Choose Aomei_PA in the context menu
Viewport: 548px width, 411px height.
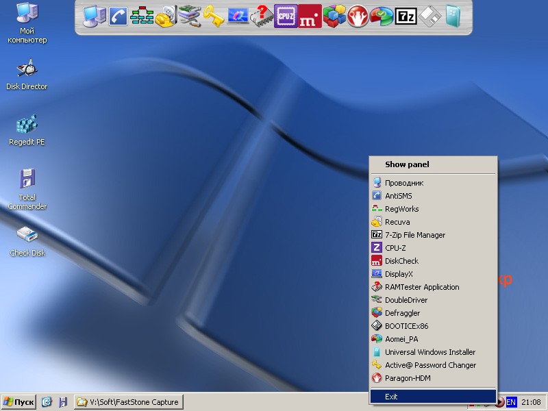433,339
